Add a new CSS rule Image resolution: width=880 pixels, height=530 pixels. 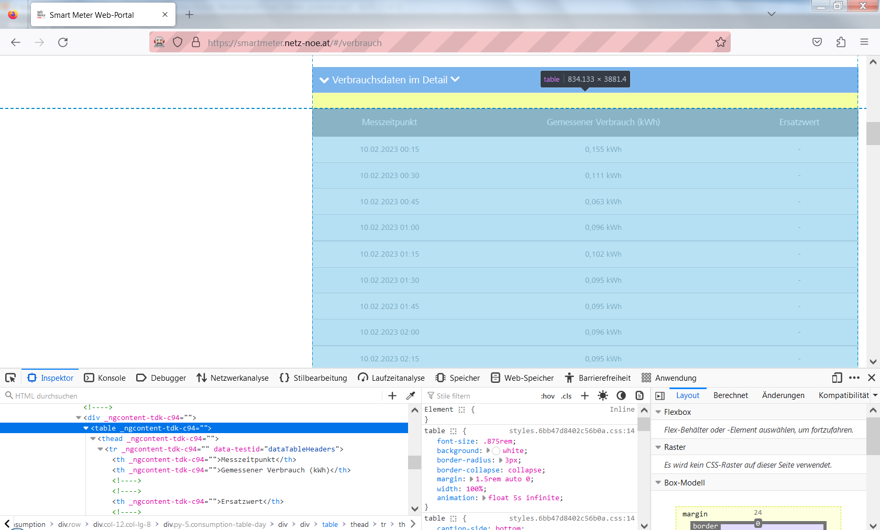[585, 396]
